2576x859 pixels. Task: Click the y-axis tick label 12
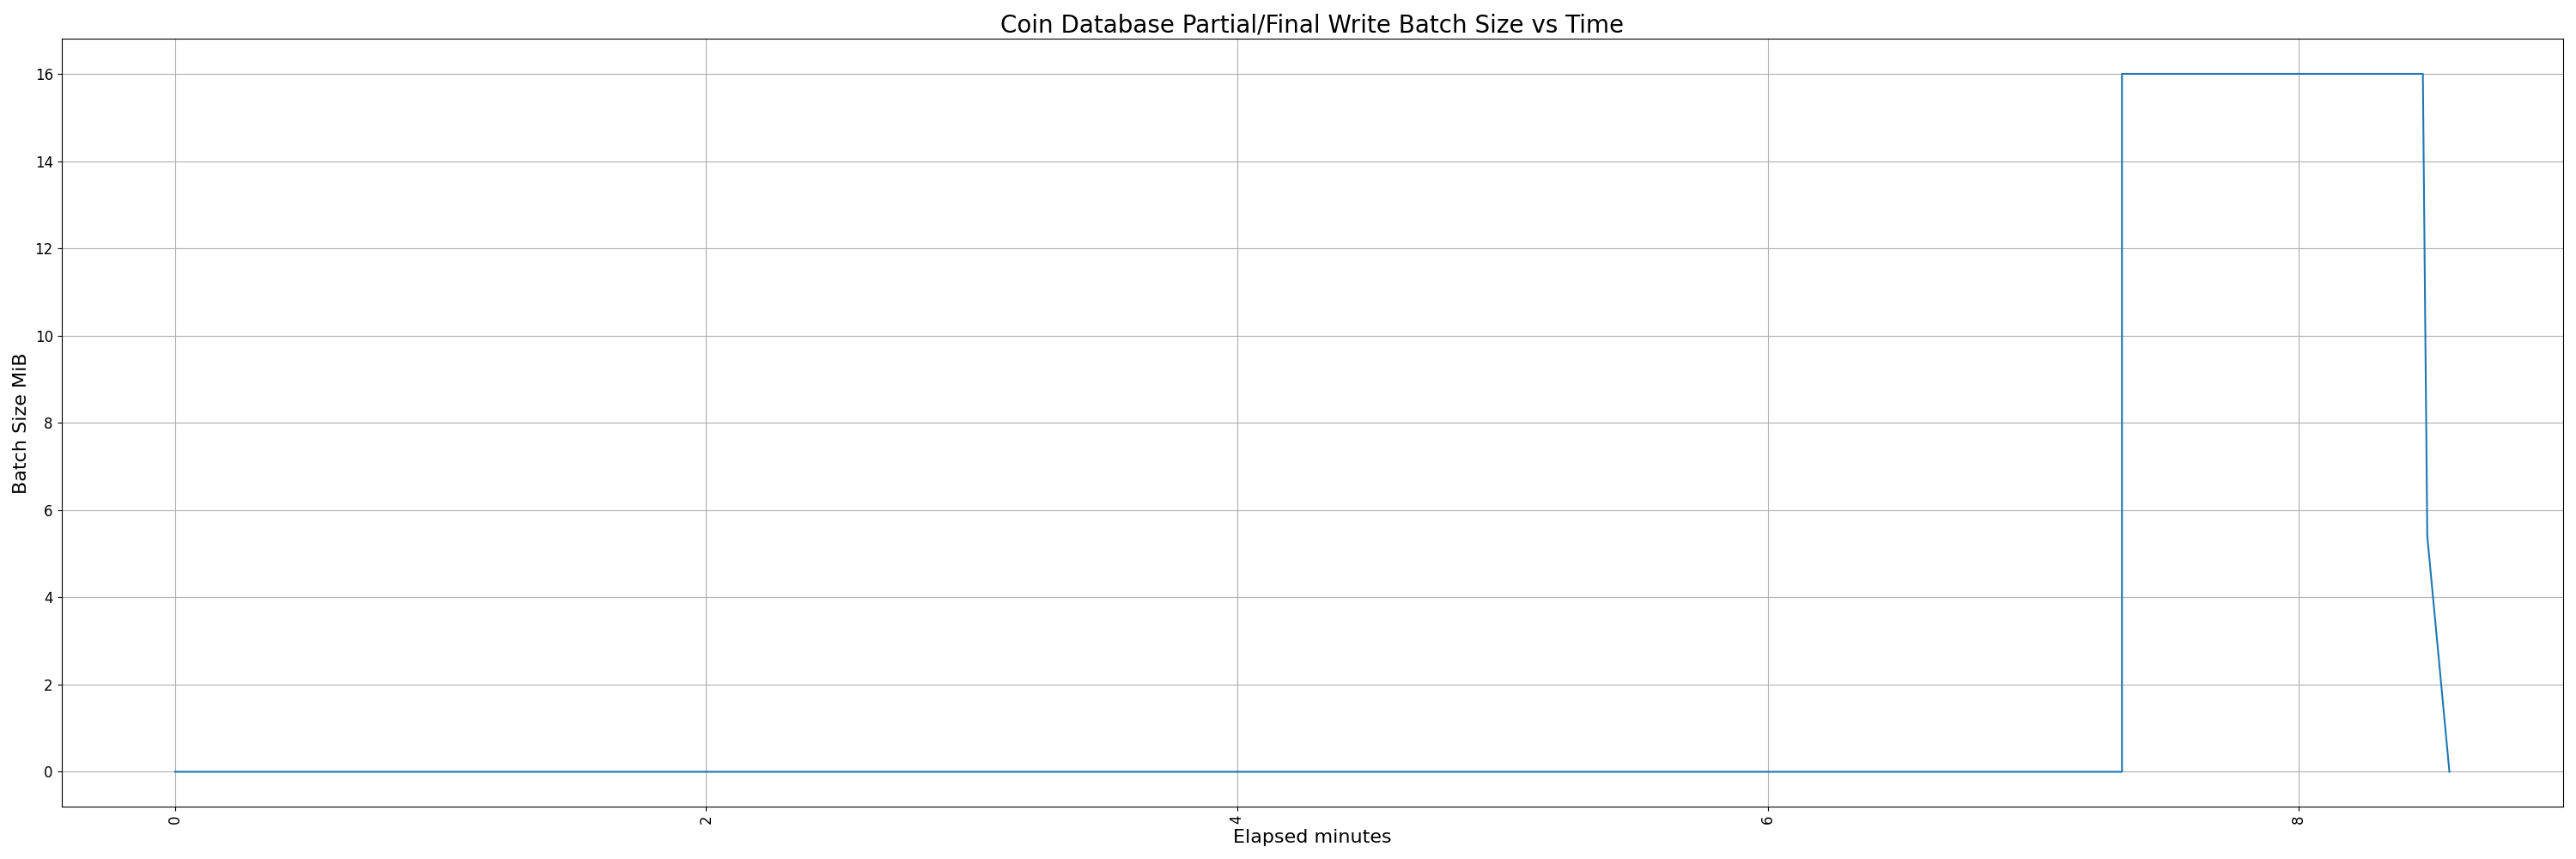[43, 249]
